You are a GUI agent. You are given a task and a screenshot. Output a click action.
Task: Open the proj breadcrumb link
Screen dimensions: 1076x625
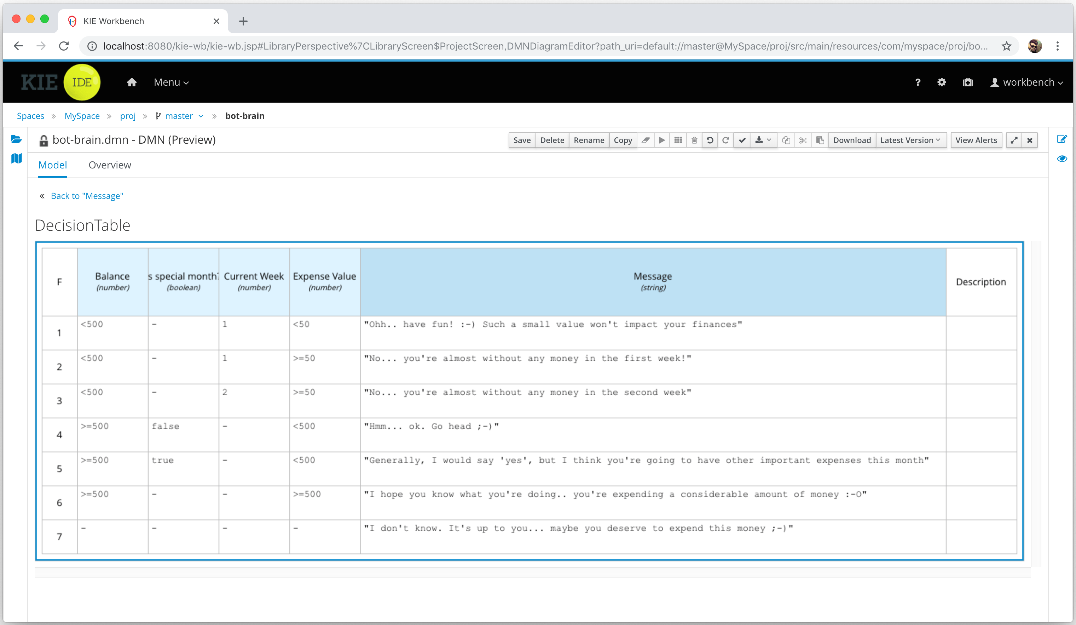point(128,116)
